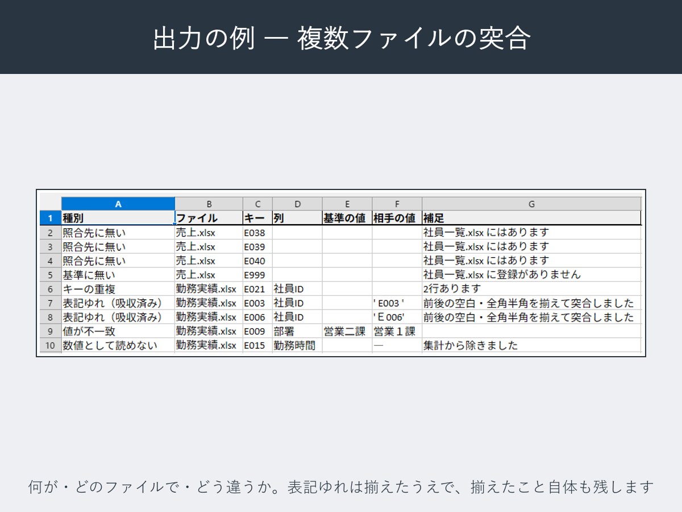682x512 pixels.
Task: Click the 列 header cell
Action: coord(298,218)
